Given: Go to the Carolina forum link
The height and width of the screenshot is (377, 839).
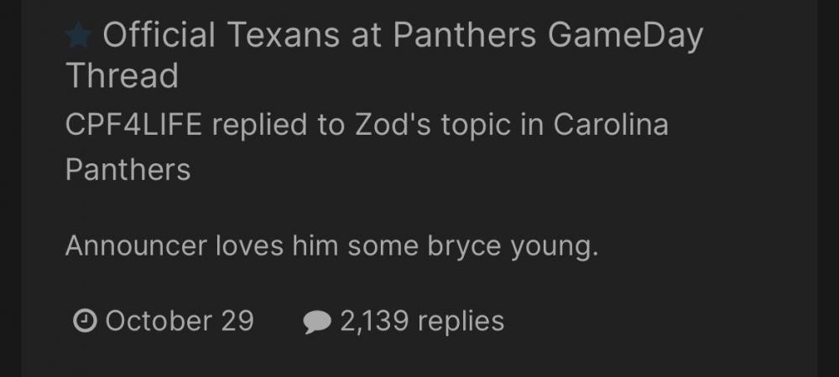Looking at the screenshot, I should [611, 126].
